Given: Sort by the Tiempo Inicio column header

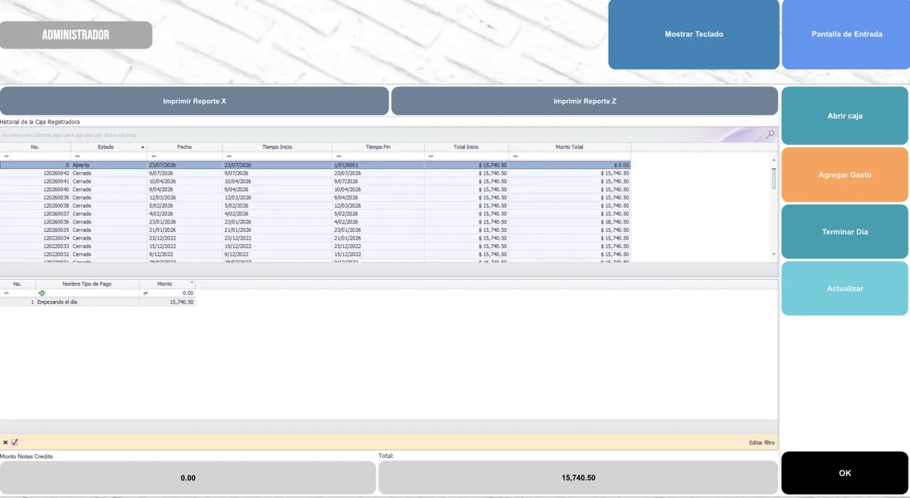Looking at the screenshot, I should pos(277,147).
